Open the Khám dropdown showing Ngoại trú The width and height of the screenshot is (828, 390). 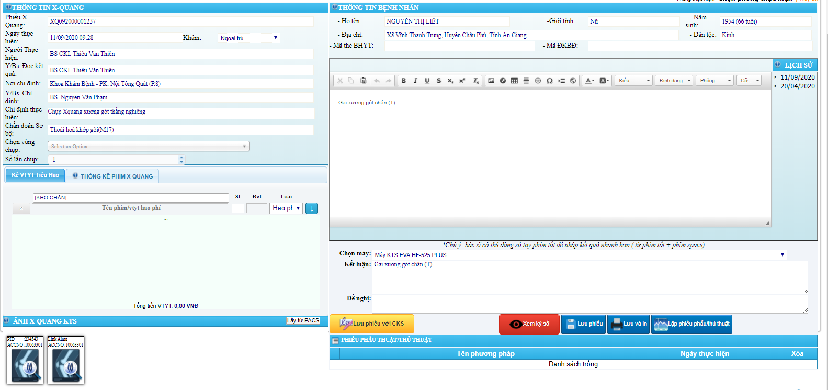click(x=248, y=38)
